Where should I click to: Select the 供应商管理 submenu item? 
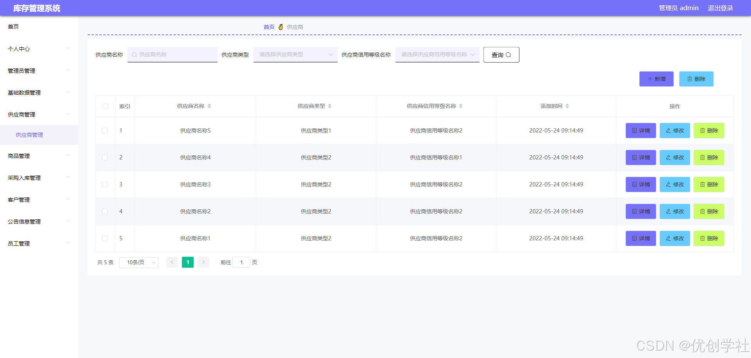(x=39, y=135)
